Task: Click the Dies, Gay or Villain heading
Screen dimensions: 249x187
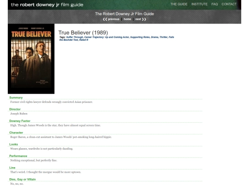Action: tap(23, 179)
